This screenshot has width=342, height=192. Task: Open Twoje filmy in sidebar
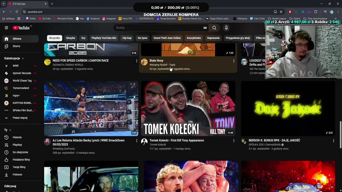tap(20, 167)
